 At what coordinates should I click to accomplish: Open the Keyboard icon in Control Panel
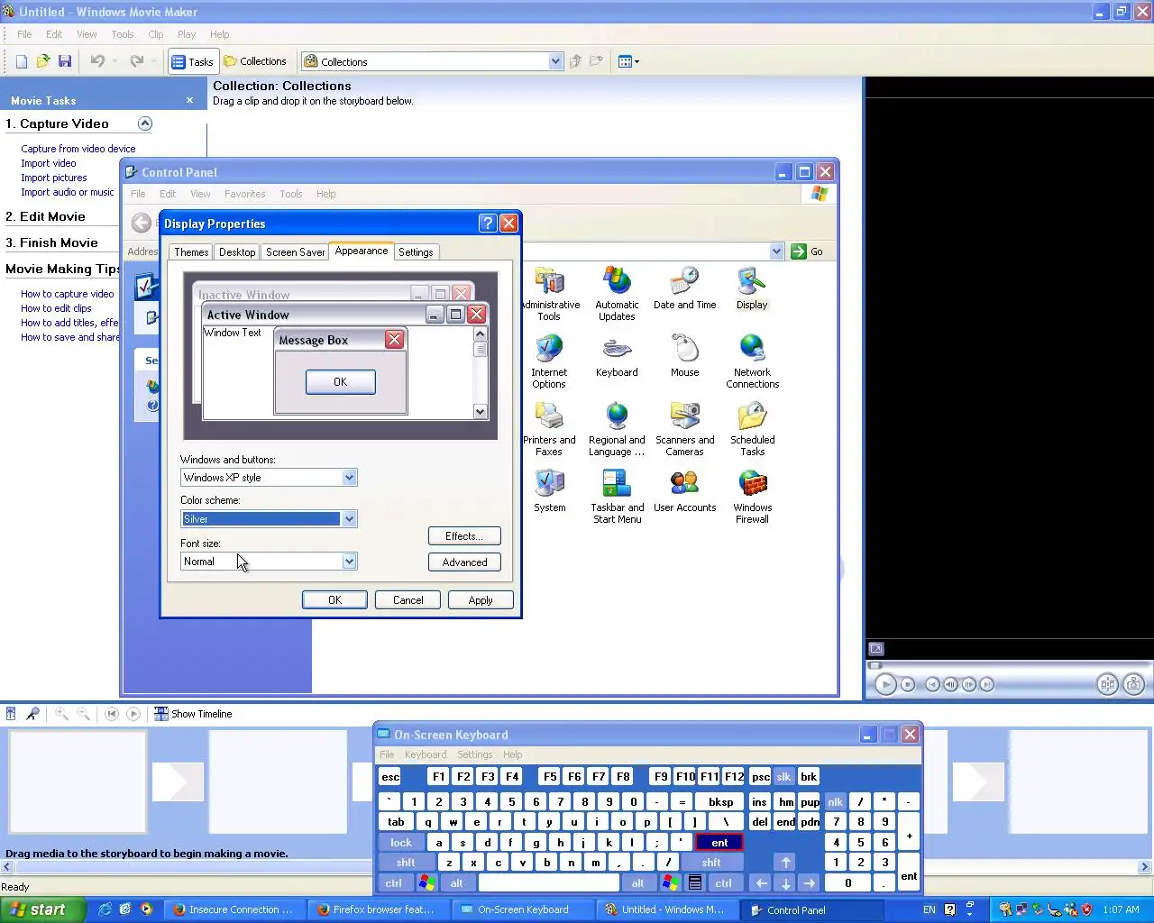click(617, 355)
